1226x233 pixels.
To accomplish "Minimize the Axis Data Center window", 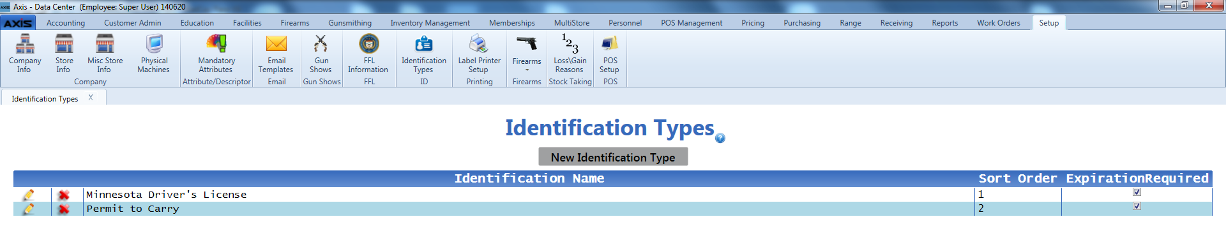I will click(1168, 6).
